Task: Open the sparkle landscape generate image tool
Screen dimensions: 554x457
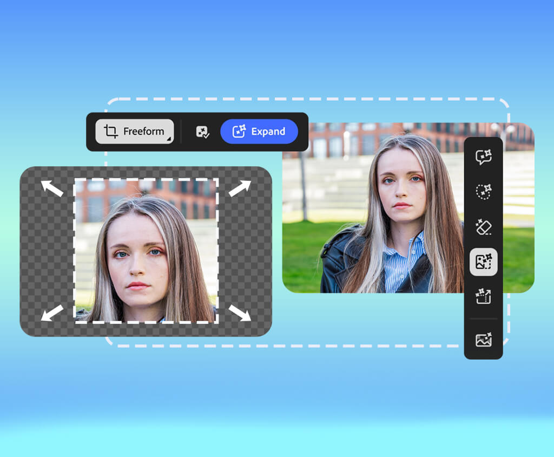Action: tap(483, 340)
